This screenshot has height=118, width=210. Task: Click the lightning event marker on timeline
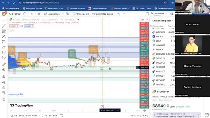tap(102, 107)
